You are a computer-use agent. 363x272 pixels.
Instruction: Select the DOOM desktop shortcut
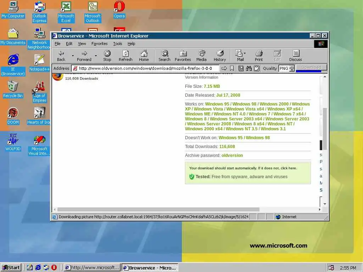13,116
